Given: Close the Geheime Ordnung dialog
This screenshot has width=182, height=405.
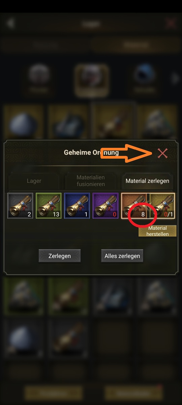Looking at the screenshot, I should (163, 153).
